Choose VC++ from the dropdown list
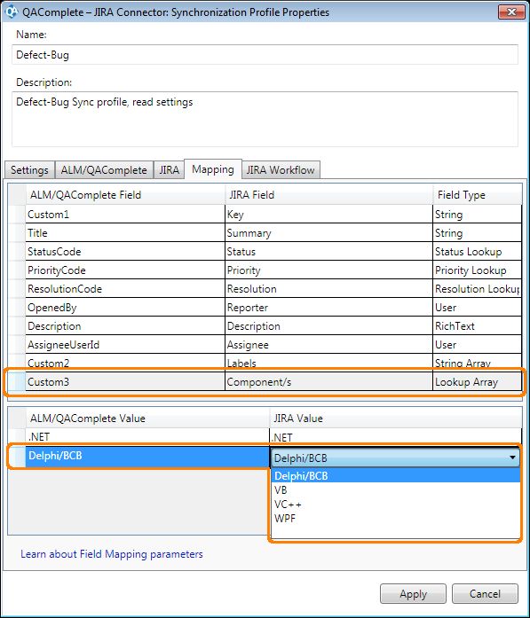 point(396,505)
